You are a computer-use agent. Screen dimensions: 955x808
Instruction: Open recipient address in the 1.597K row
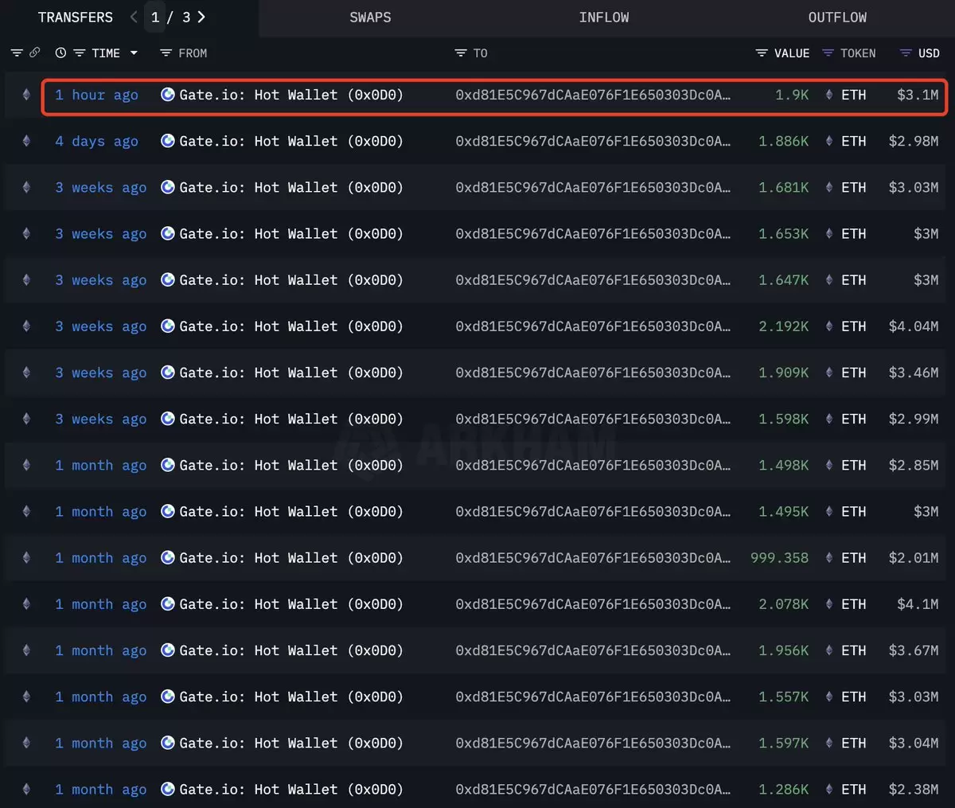coord(593,743)
